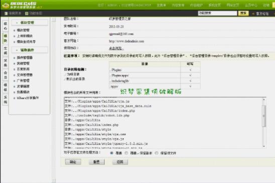The width and height of the screenshot is (275, 183).
Task: Open 文件管理器 in sidebar
Action: 25,75
